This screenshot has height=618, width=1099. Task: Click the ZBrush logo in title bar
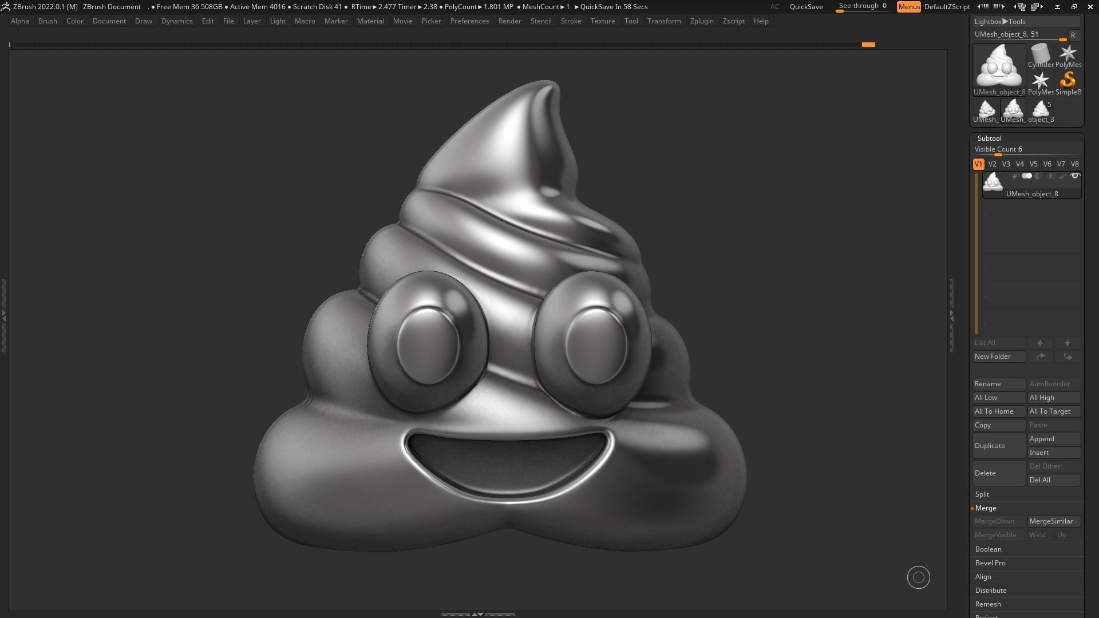pos(5,7)
